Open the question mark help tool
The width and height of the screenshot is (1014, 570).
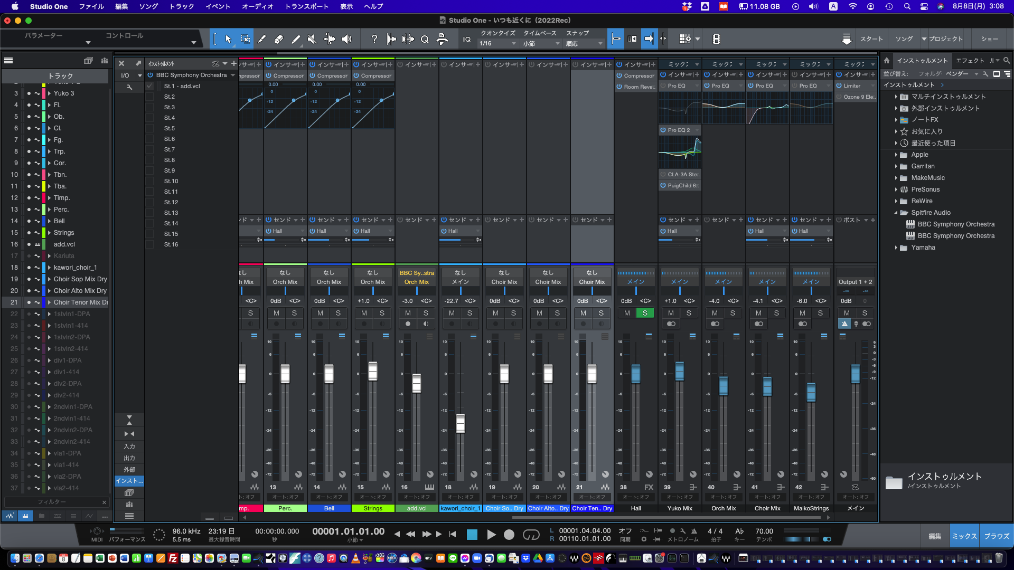pos(374,39)
